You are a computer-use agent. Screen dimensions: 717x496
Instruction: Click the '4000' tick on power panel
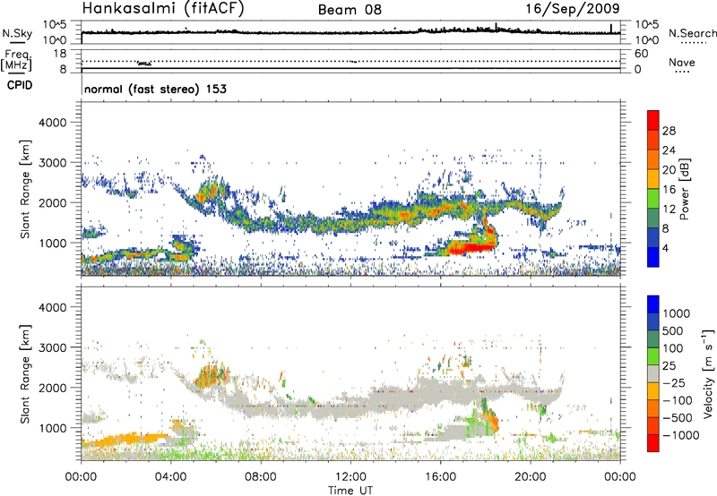point(53,123)
